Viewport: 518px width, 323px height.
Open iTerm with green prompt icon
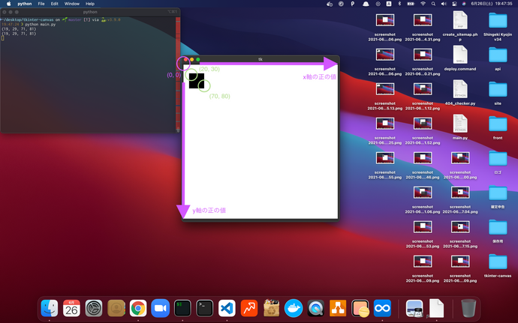(182, 308)
